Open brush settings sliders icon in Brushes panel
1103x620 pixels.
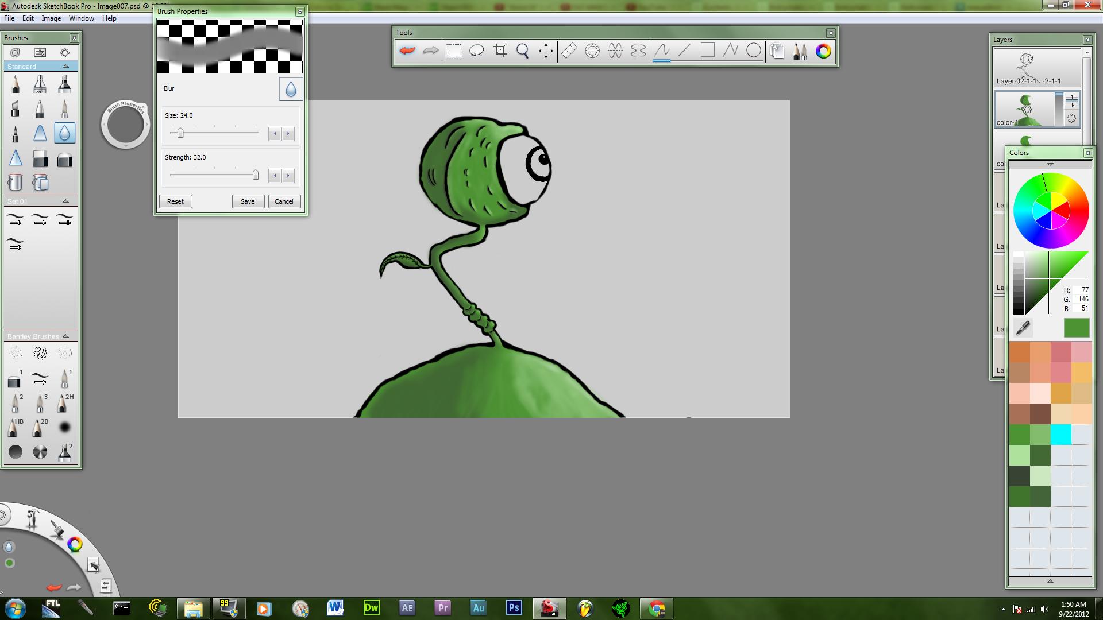point(40,52)
